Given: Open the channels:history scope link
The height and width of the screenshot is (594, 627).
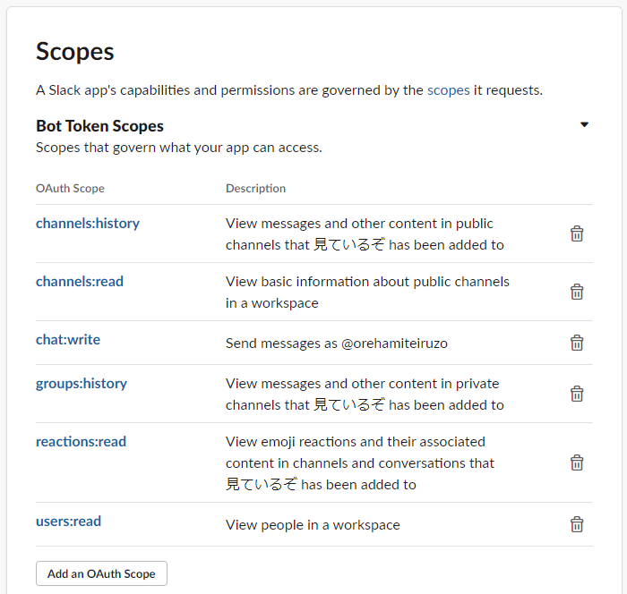Looking at the screenshot, I should (x=88, y=224).
